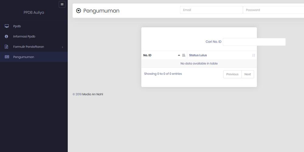Click the Cari No. ID search box
Screen dimensions: 304x152
pyautogui.click(x=254, y=42)
